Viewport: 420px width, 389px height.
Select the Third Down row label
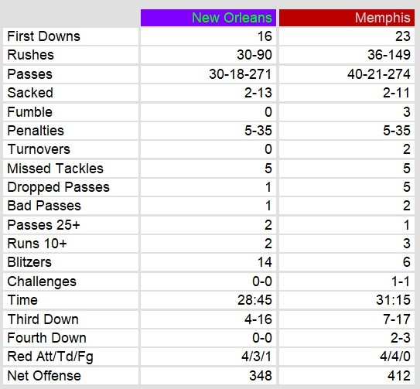[43, 319]
